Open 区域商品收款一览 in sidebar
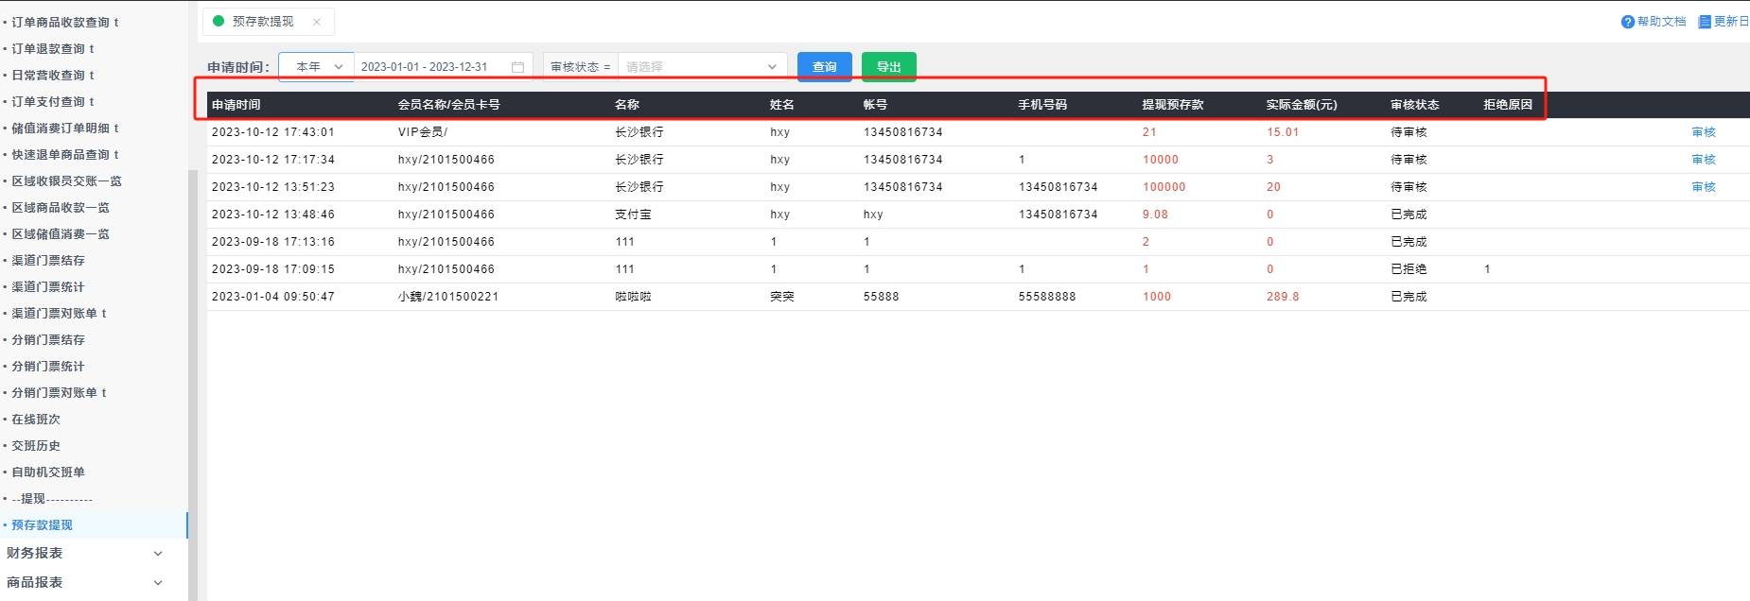 point(61,207)
